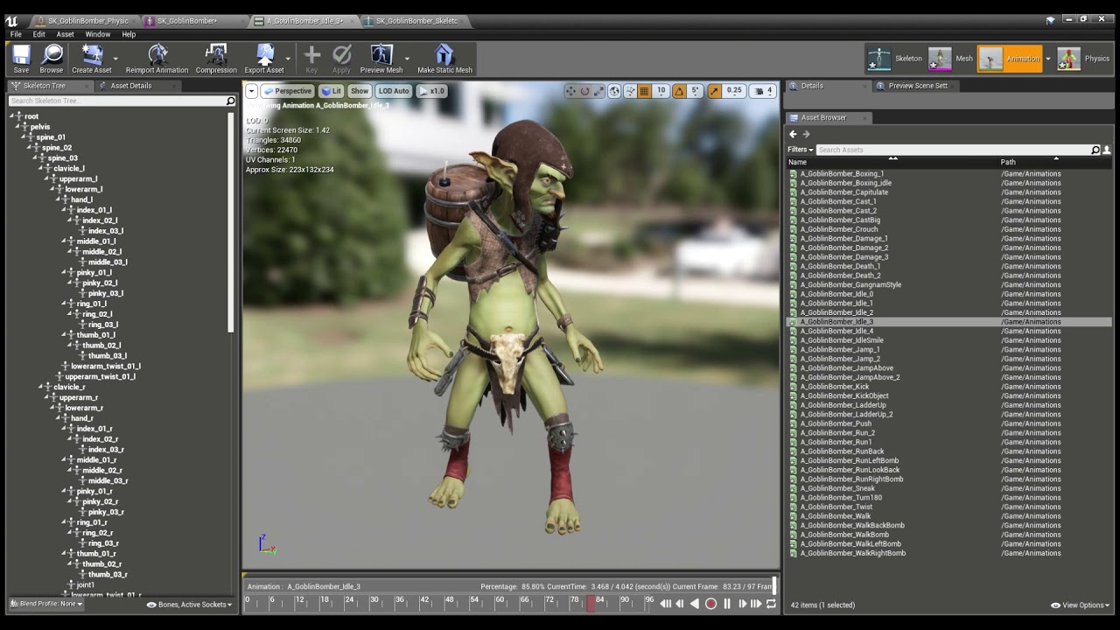Open Blend Profile dropdown
Screen dimensions: 1120x630
point(45,604)
